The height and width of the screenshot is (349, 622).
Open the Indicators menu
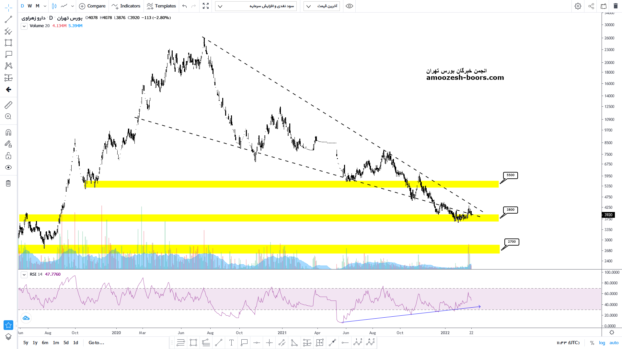click(x=126, y=6)
